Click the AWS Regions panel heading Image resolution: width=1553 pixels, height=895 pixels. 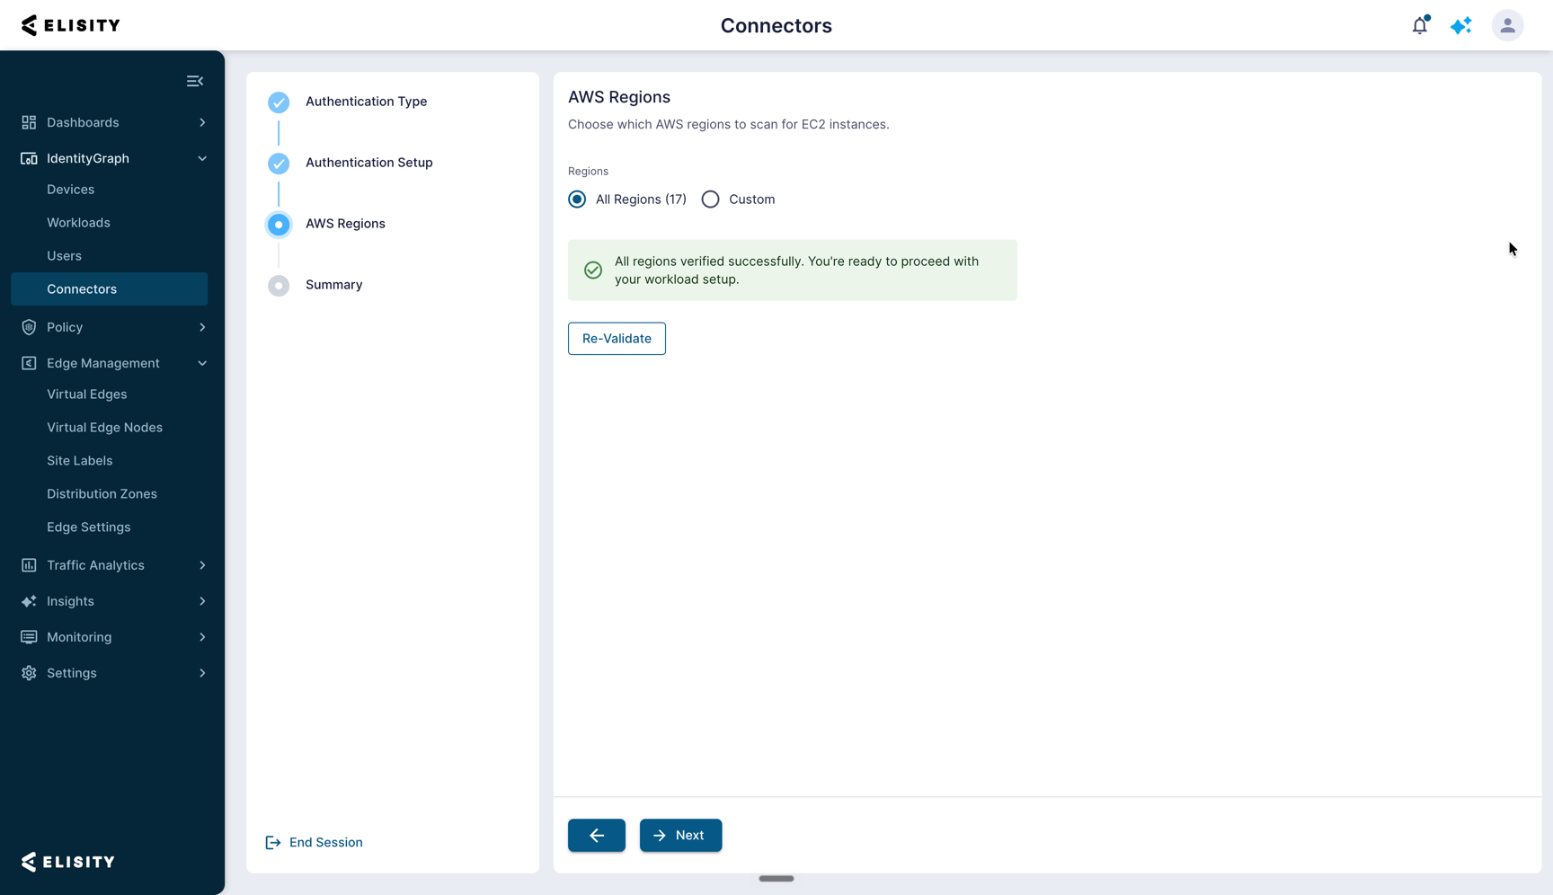(x=619, y=97)
